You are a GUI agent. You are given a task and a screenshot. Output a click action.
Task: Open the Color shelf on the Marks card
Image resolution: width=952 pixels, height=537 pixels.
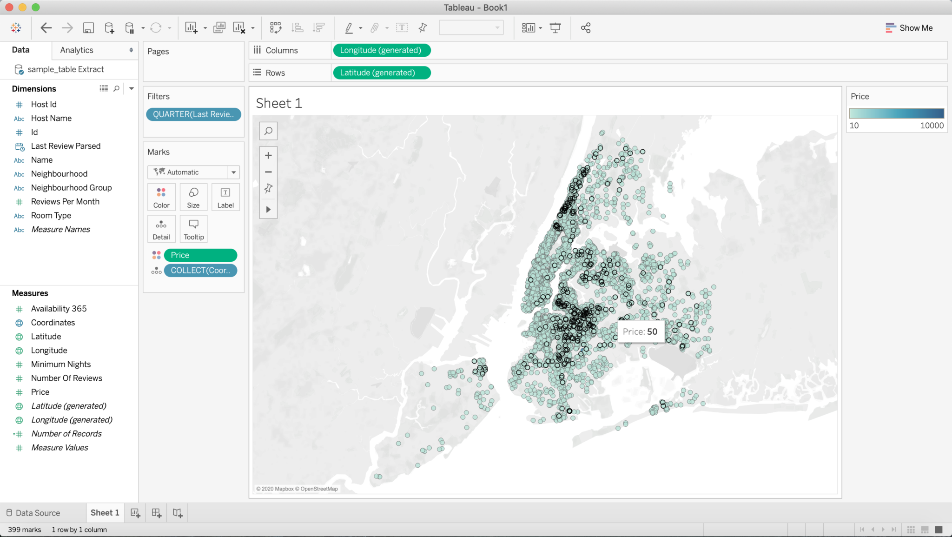(161, 197)
